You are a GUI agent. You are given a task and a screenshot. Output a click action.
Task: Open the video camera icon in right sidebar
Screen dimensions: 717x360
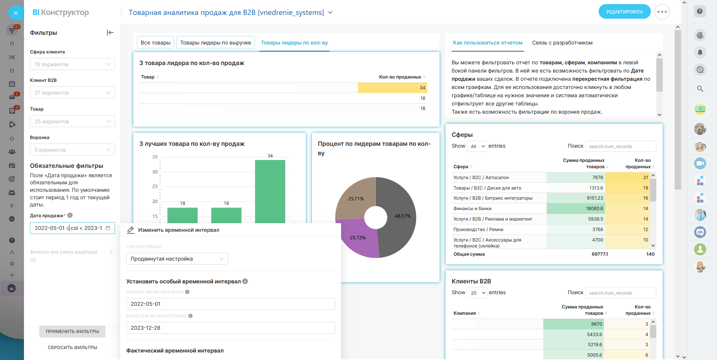(700, 163)
